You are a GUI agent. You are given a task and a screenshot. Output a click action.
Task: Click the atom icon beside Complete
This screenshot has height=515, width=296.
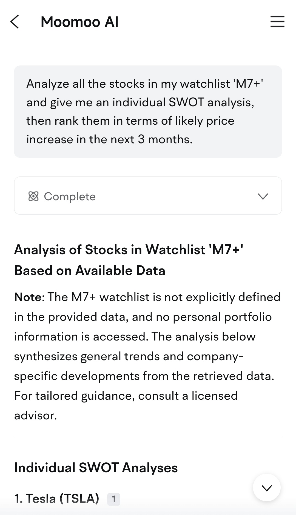coord(33,196)
